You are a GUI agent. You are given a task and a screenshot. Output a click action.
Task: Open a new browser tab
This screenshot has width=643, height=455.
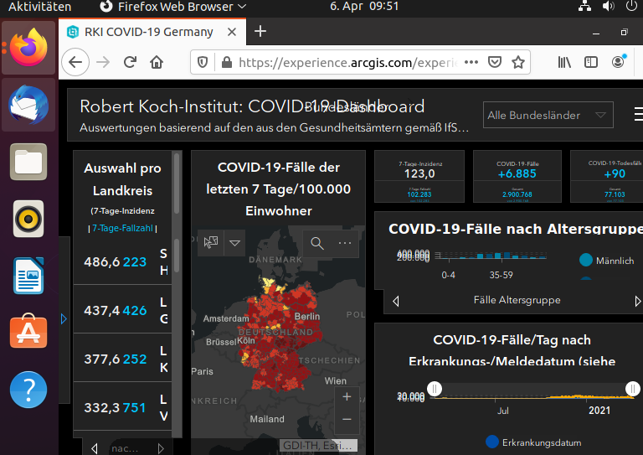coord(260,31)
